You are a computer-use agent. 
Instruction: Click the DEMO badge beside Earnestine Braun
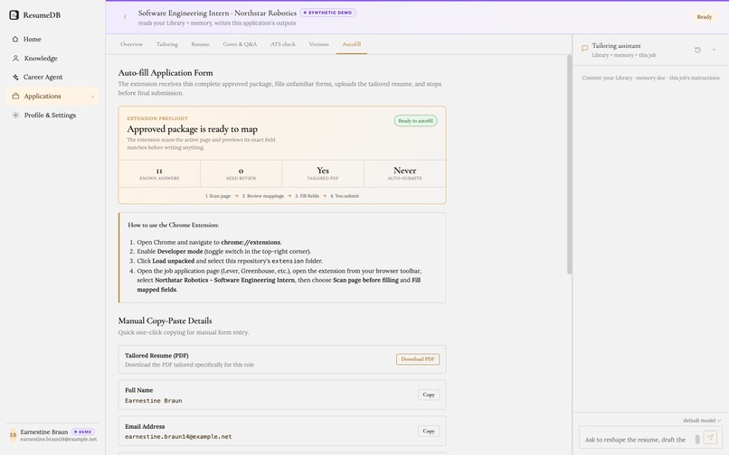(82, 432)
